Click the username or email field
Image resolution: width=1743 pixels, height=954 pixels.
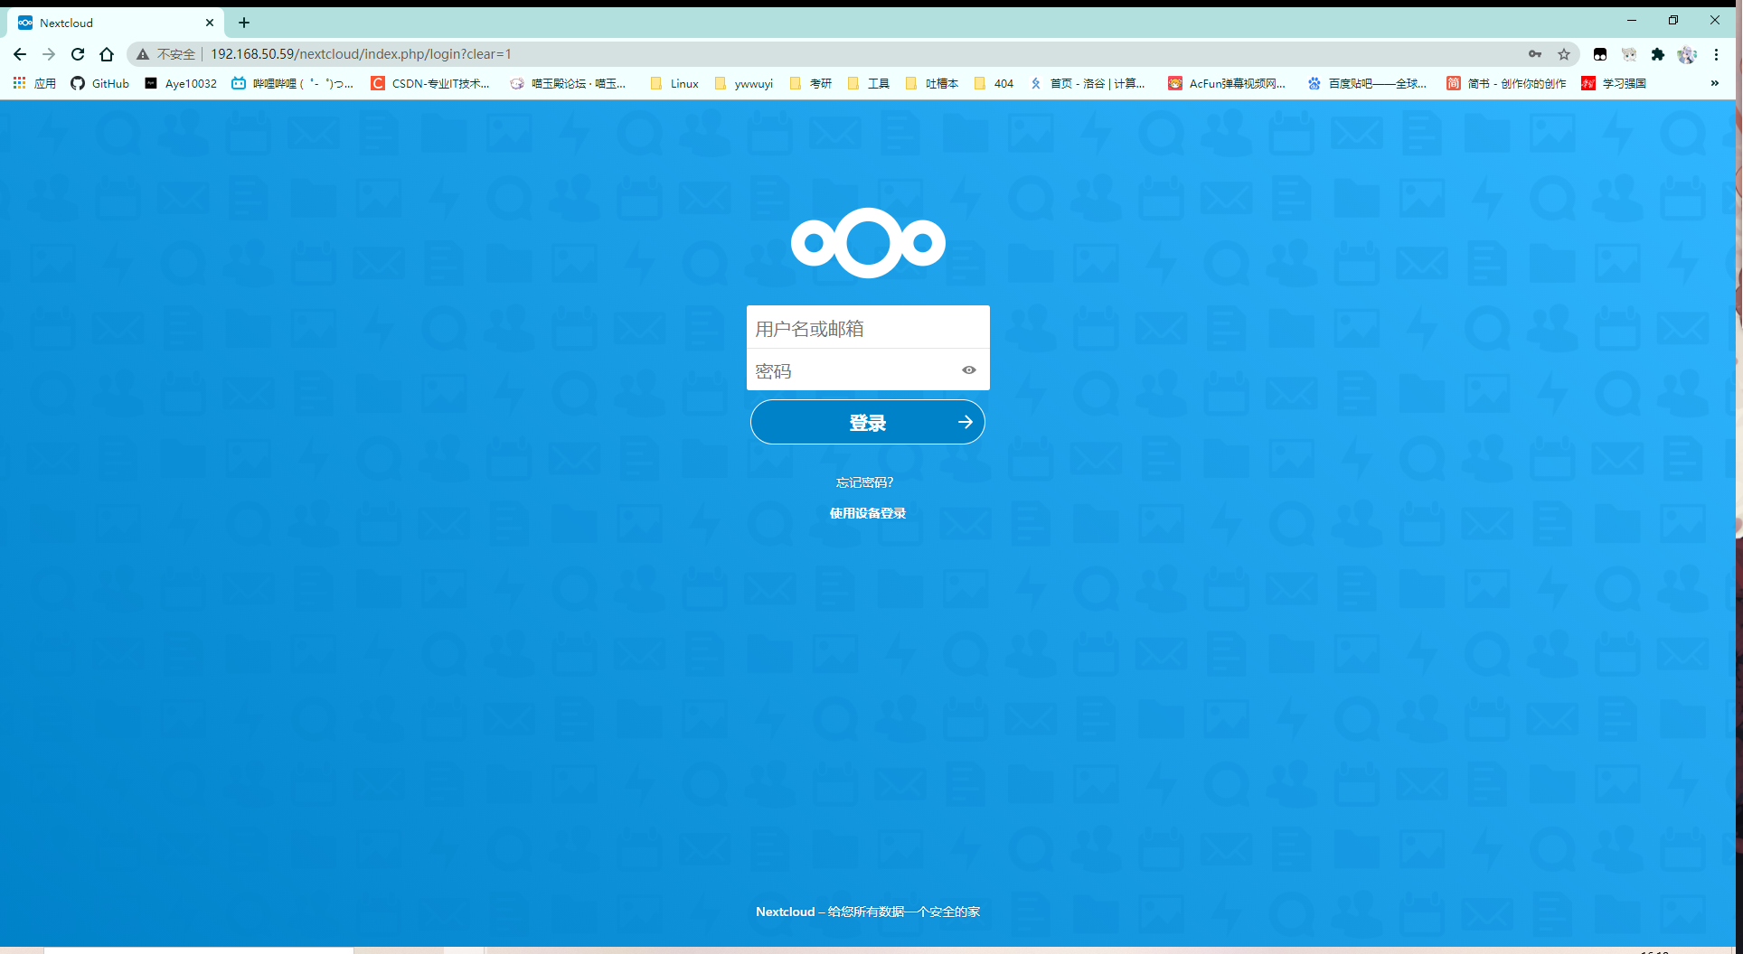(868, 328)
